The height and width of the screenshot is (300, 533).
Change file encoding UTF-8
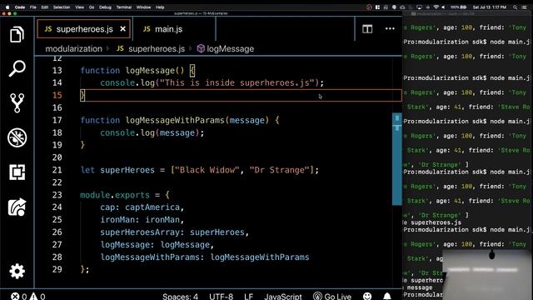[221, 297]
